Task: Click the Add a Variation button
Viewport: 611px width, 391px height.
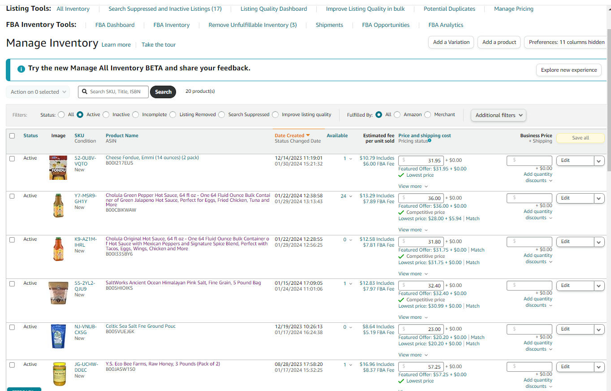Action: [x=452, y=42]
